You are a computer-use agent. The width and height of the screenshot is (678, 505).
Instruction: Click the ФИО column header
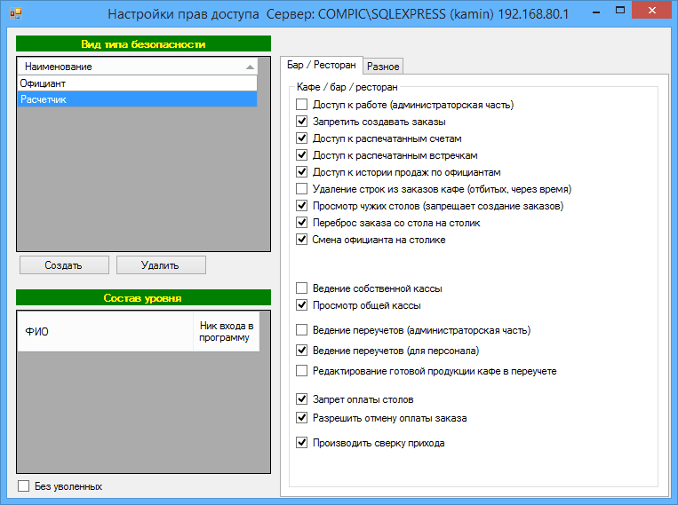104,331
